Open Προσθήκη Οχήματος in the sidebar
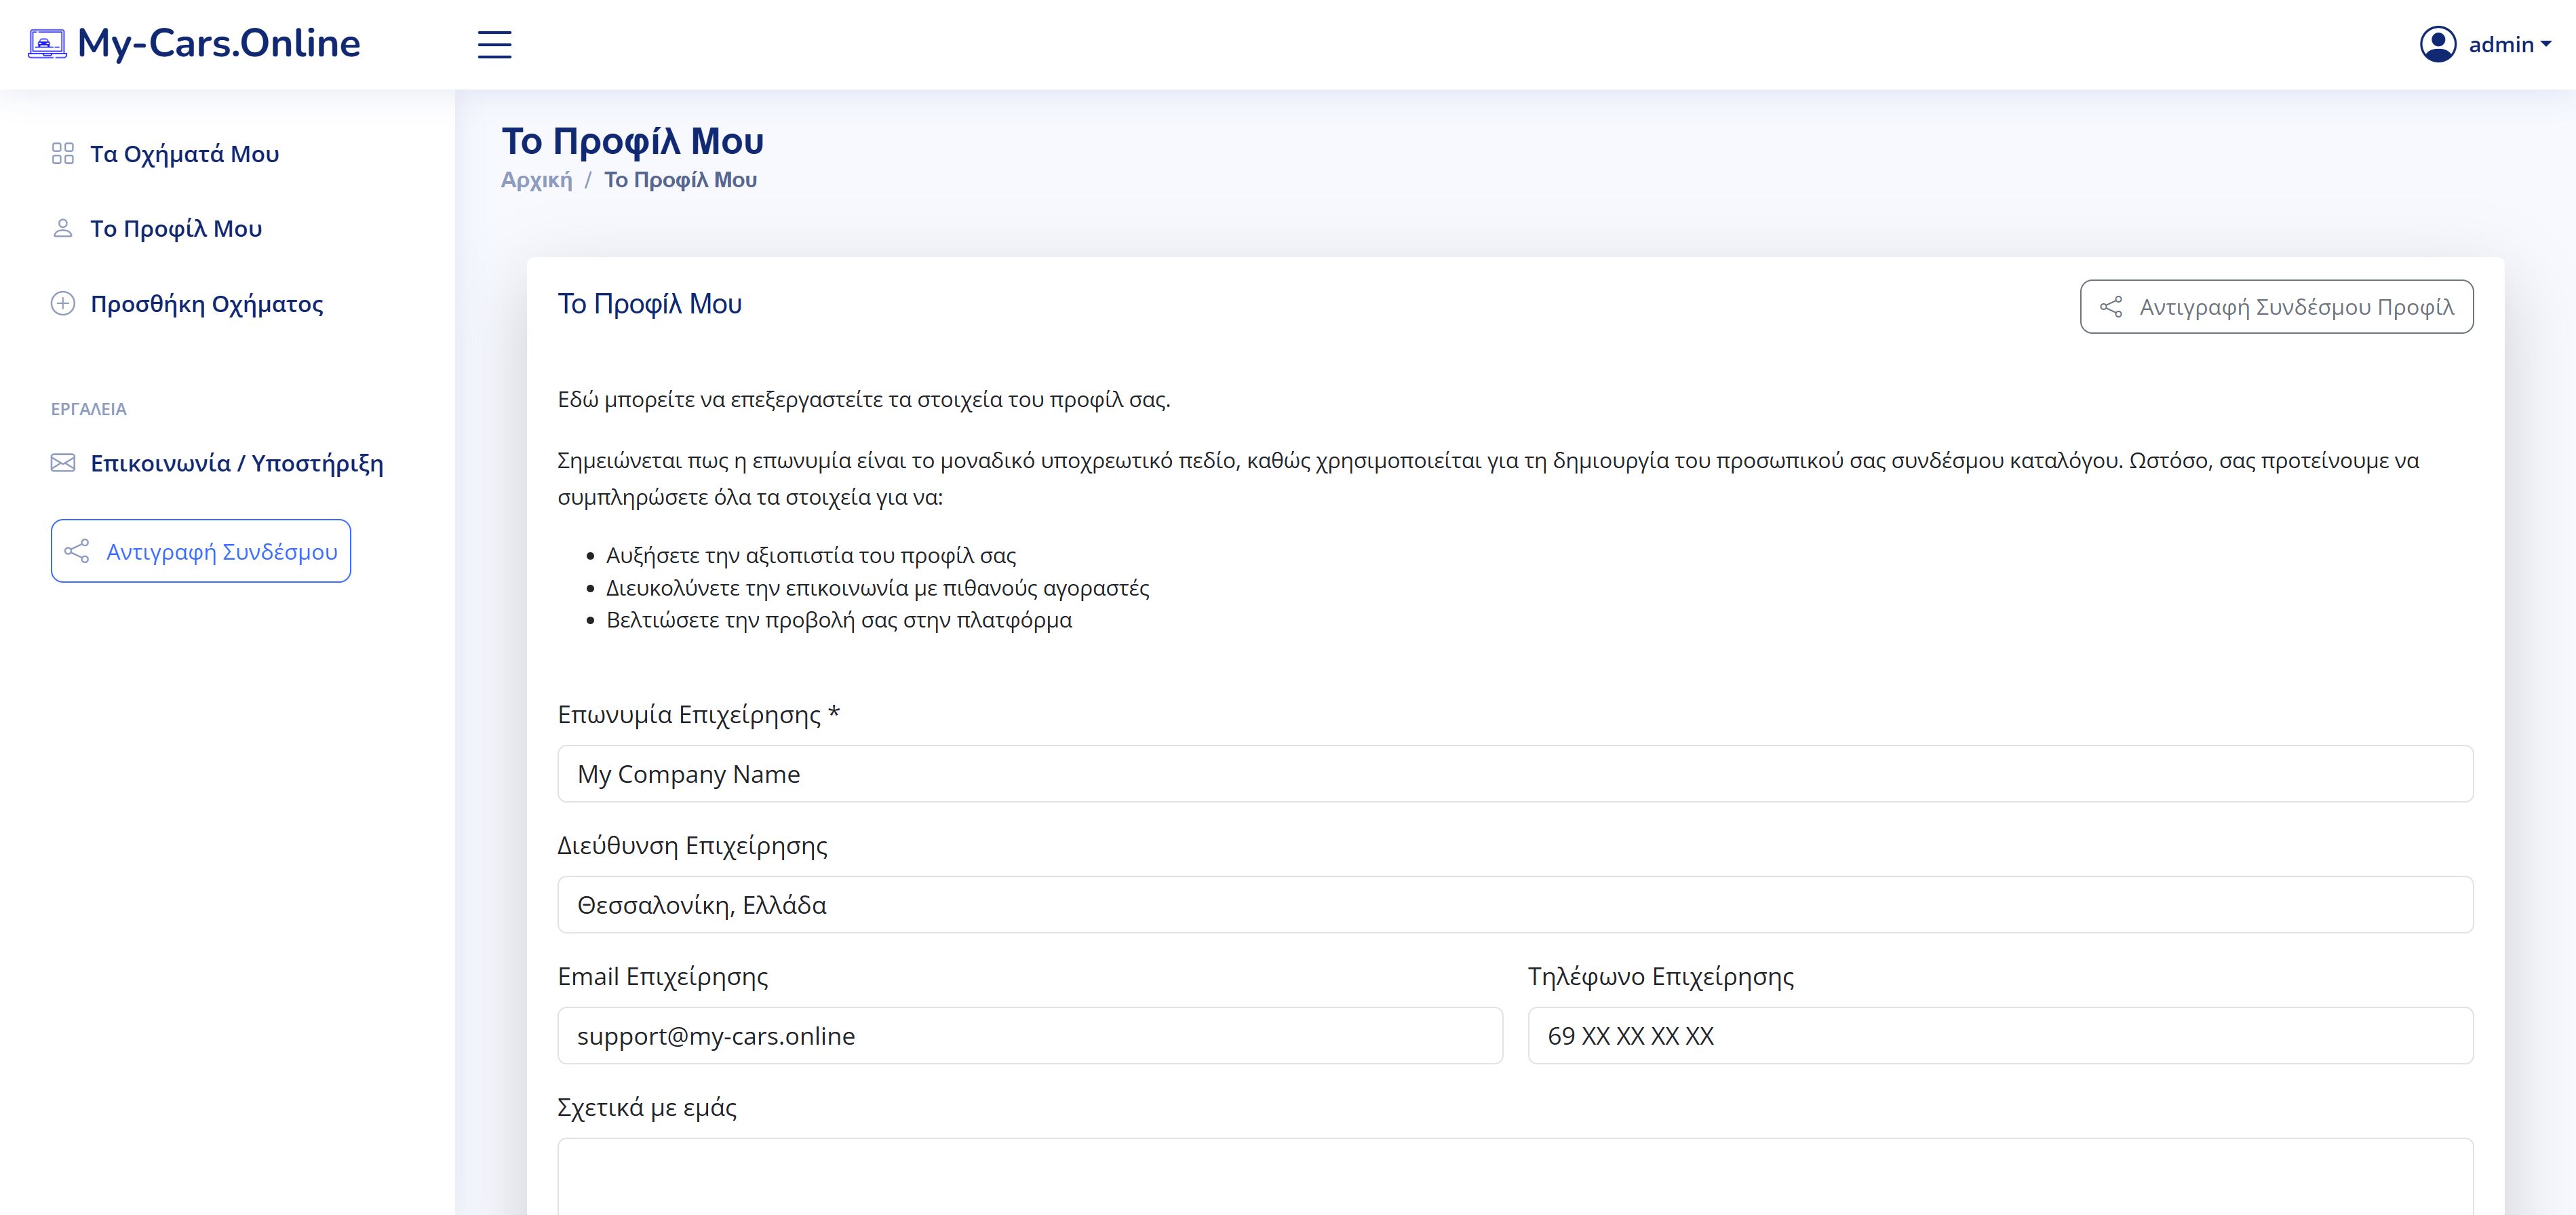2576x1215 pixels. [207, 304]
